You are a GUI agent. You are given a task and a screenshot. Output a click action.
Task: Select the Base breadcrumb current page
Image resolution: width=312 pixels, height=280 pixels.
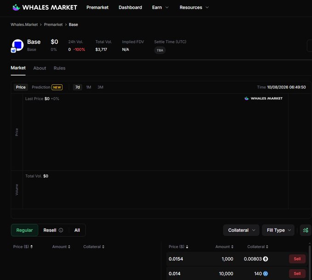[73, 24]
